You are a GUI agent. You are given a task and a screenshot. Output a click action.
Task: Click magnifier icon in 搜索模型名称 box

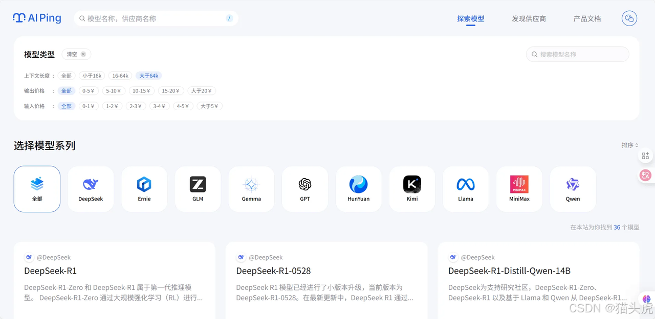535,54
